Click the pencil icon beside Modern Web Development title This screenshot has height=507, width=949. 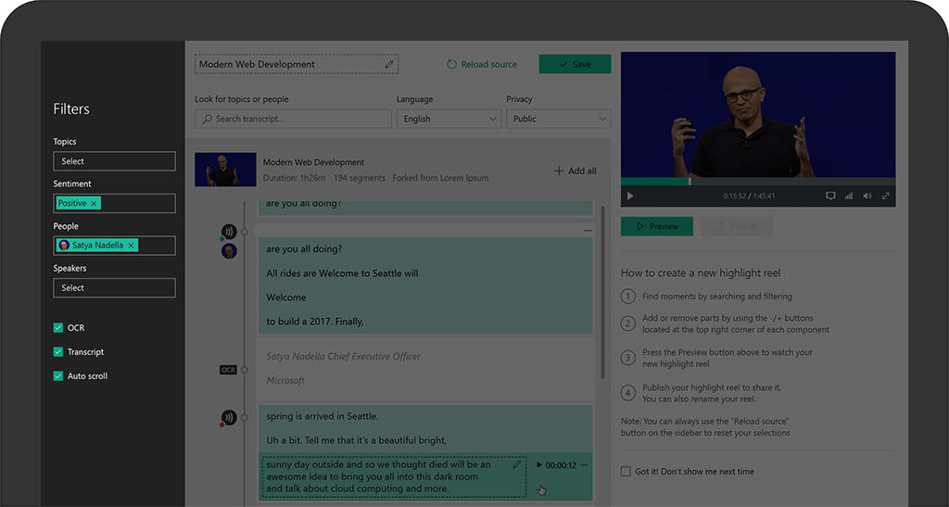pyautogui.click(x=389, y=65)
